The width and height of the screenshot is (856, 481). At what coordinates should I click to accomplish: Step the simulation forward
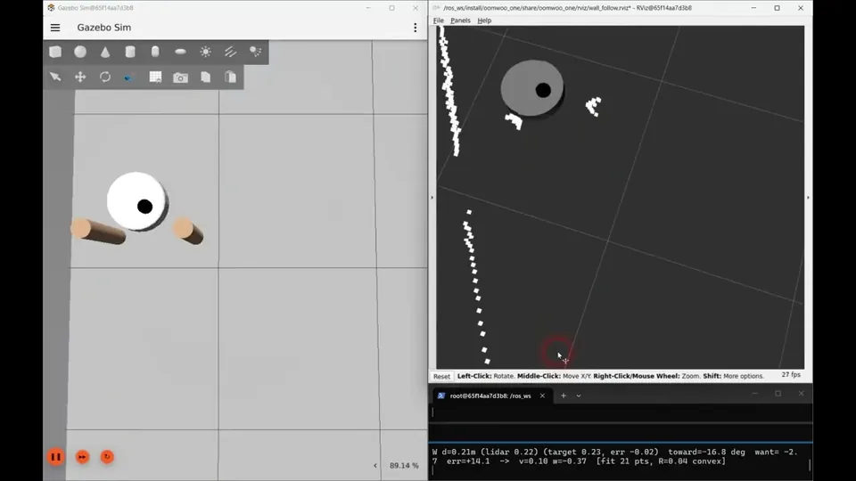82,457
